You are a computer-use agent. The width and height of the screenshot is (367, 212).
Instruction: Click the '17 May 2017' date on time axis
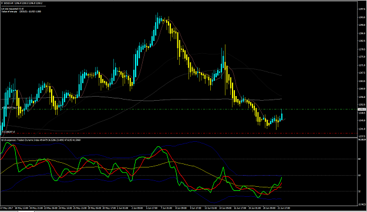(7, 208)
